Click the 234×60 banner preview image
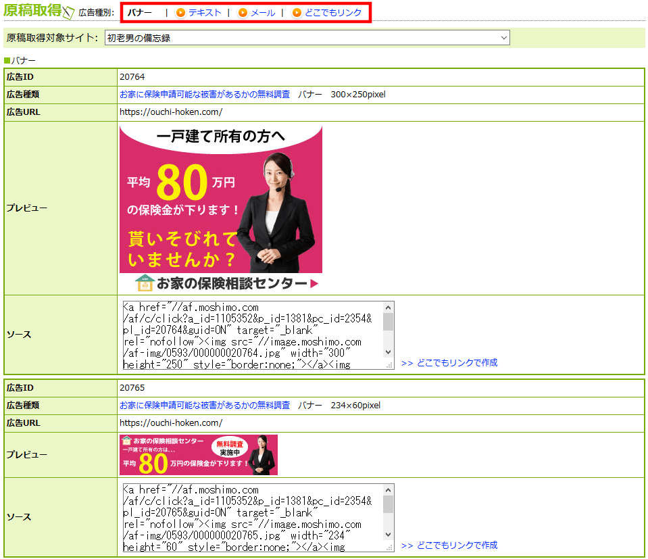 point(199,455)
